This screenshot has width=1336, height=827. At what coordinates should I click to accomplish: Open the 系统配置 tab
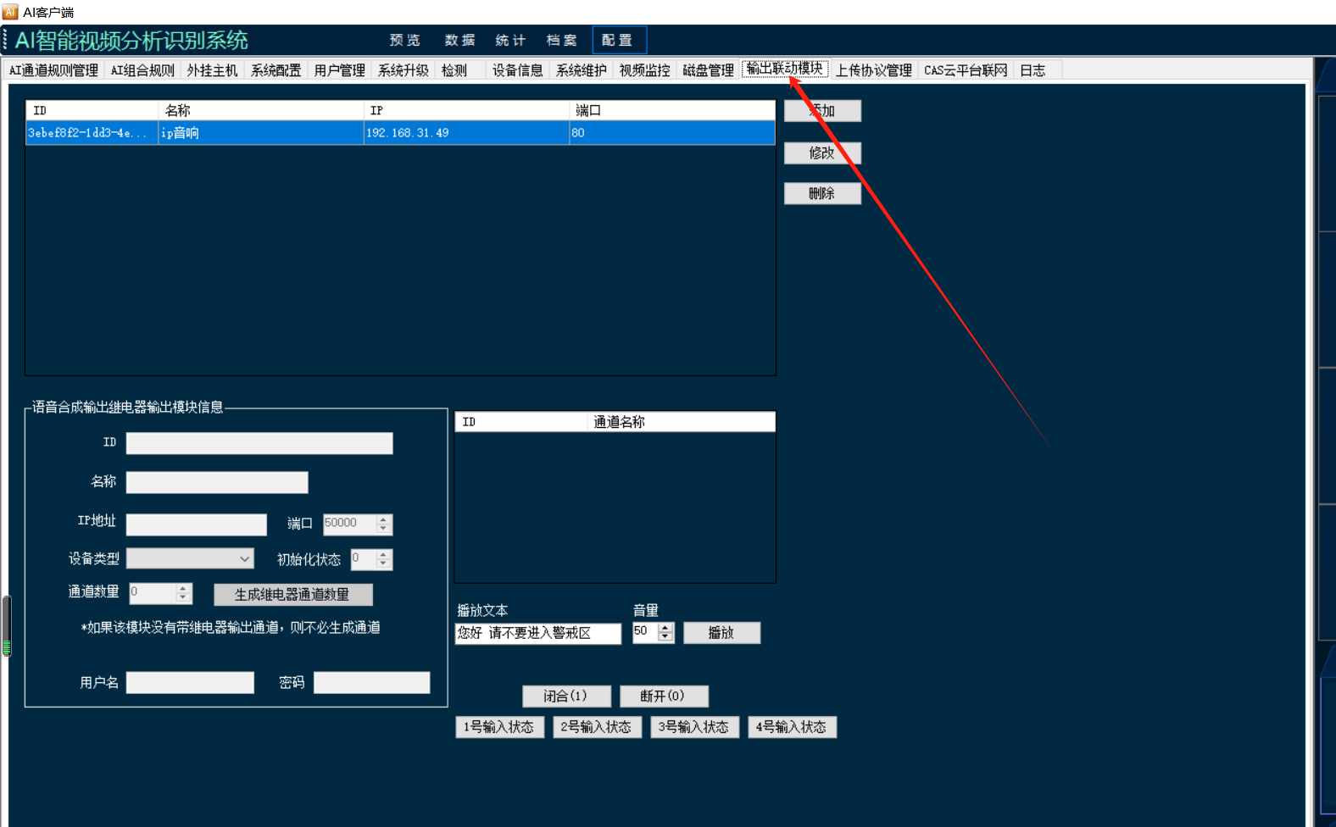(276, 70)
